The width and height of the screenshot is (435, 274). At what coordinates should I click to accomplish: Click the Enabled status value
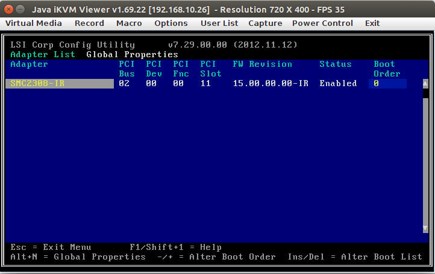[338, 84]
